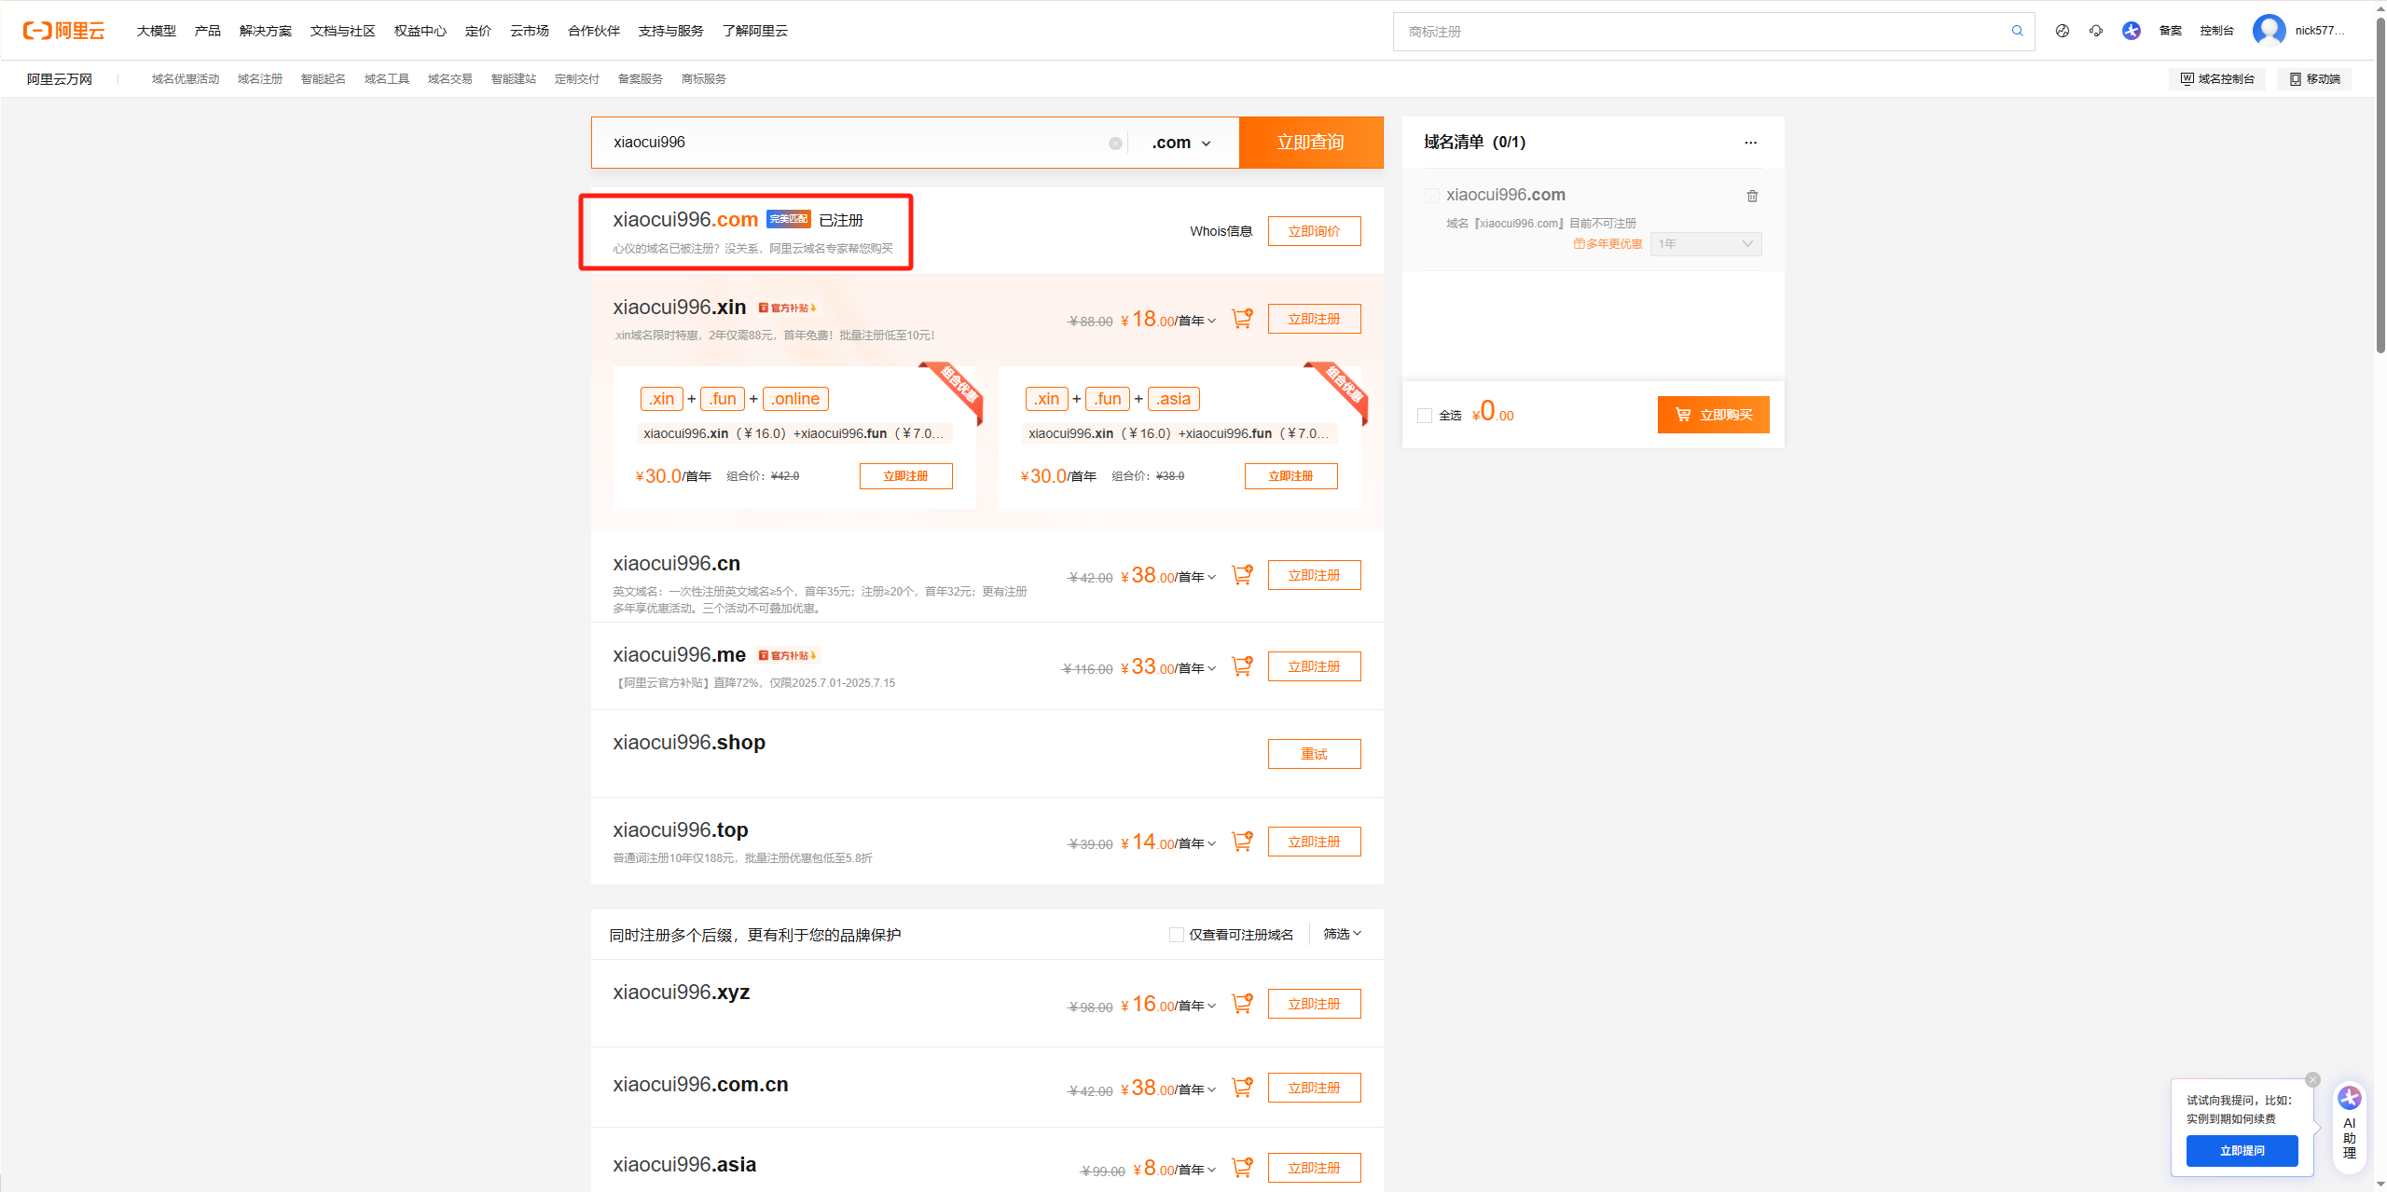Open the language/region globe icon
The image size is (2387, 1192).
click(x=2061, y=31)
